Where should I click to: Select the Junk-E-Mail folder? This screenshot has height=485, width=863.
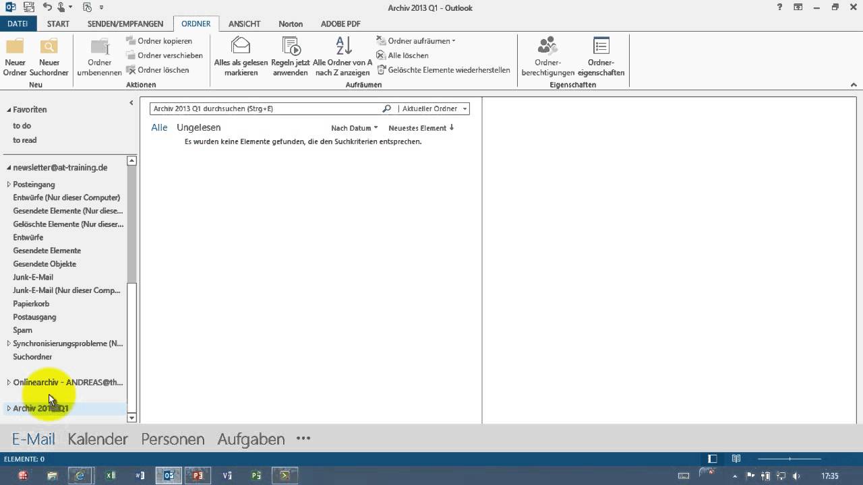[x=33, y=277]
